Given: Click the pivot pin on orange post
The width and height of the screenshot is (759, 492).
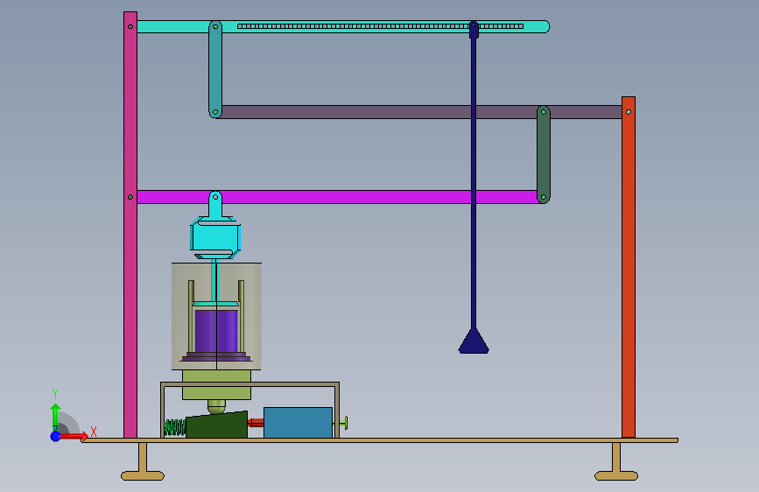Looking at the screenshot, I should 629,112.
